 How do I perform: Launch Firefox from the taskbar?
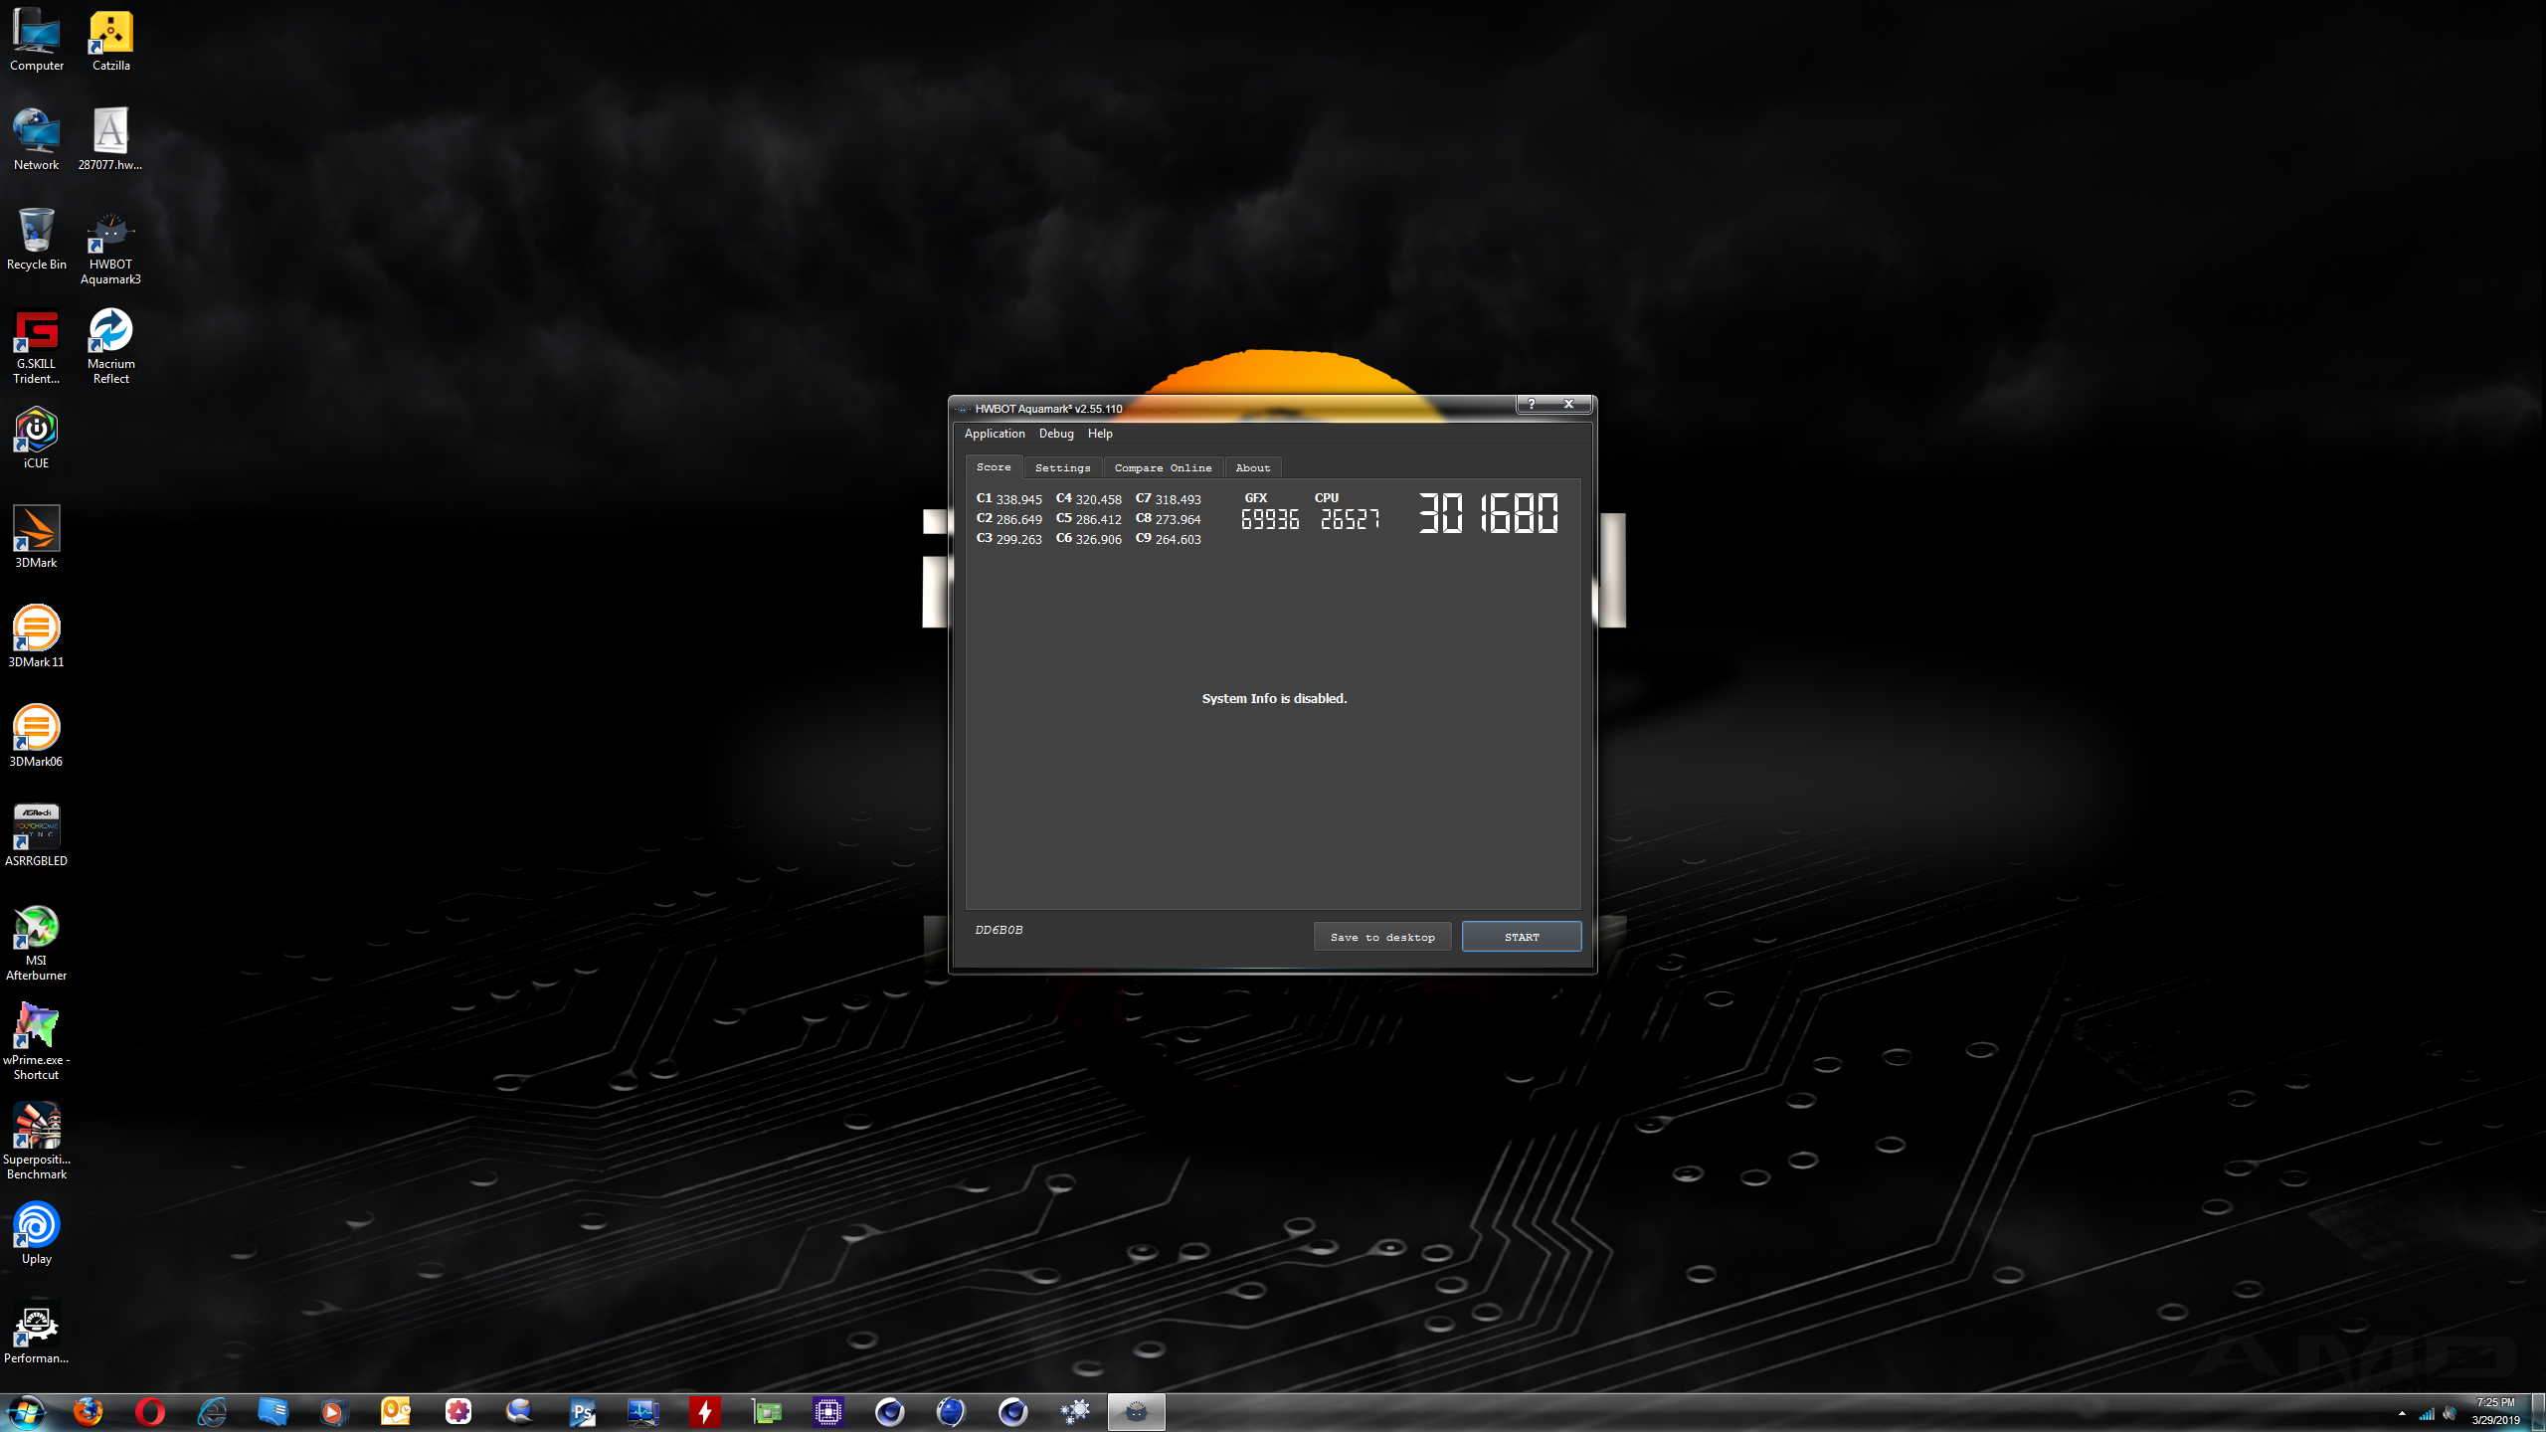coord(89,1412)
